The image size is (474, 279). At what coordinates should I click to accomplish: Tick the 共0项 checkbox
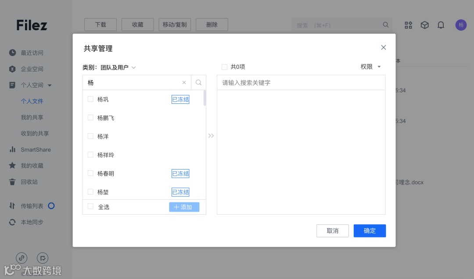click(x=224, y=67)
